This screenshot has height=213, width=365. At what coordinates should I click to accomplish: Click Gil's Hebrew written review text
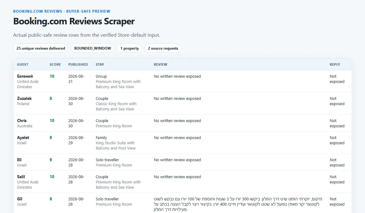238,204
